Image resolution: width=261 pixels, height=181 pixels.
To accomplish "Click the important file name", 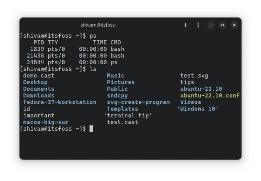I will 39,116.
